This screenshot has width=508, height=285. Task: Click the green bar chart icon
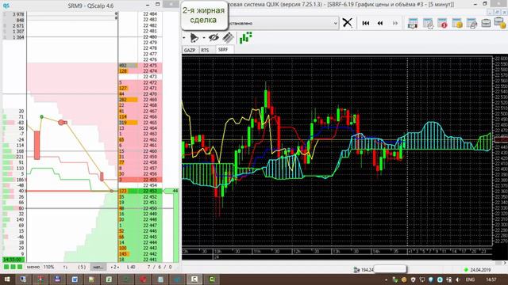(245, 37)
